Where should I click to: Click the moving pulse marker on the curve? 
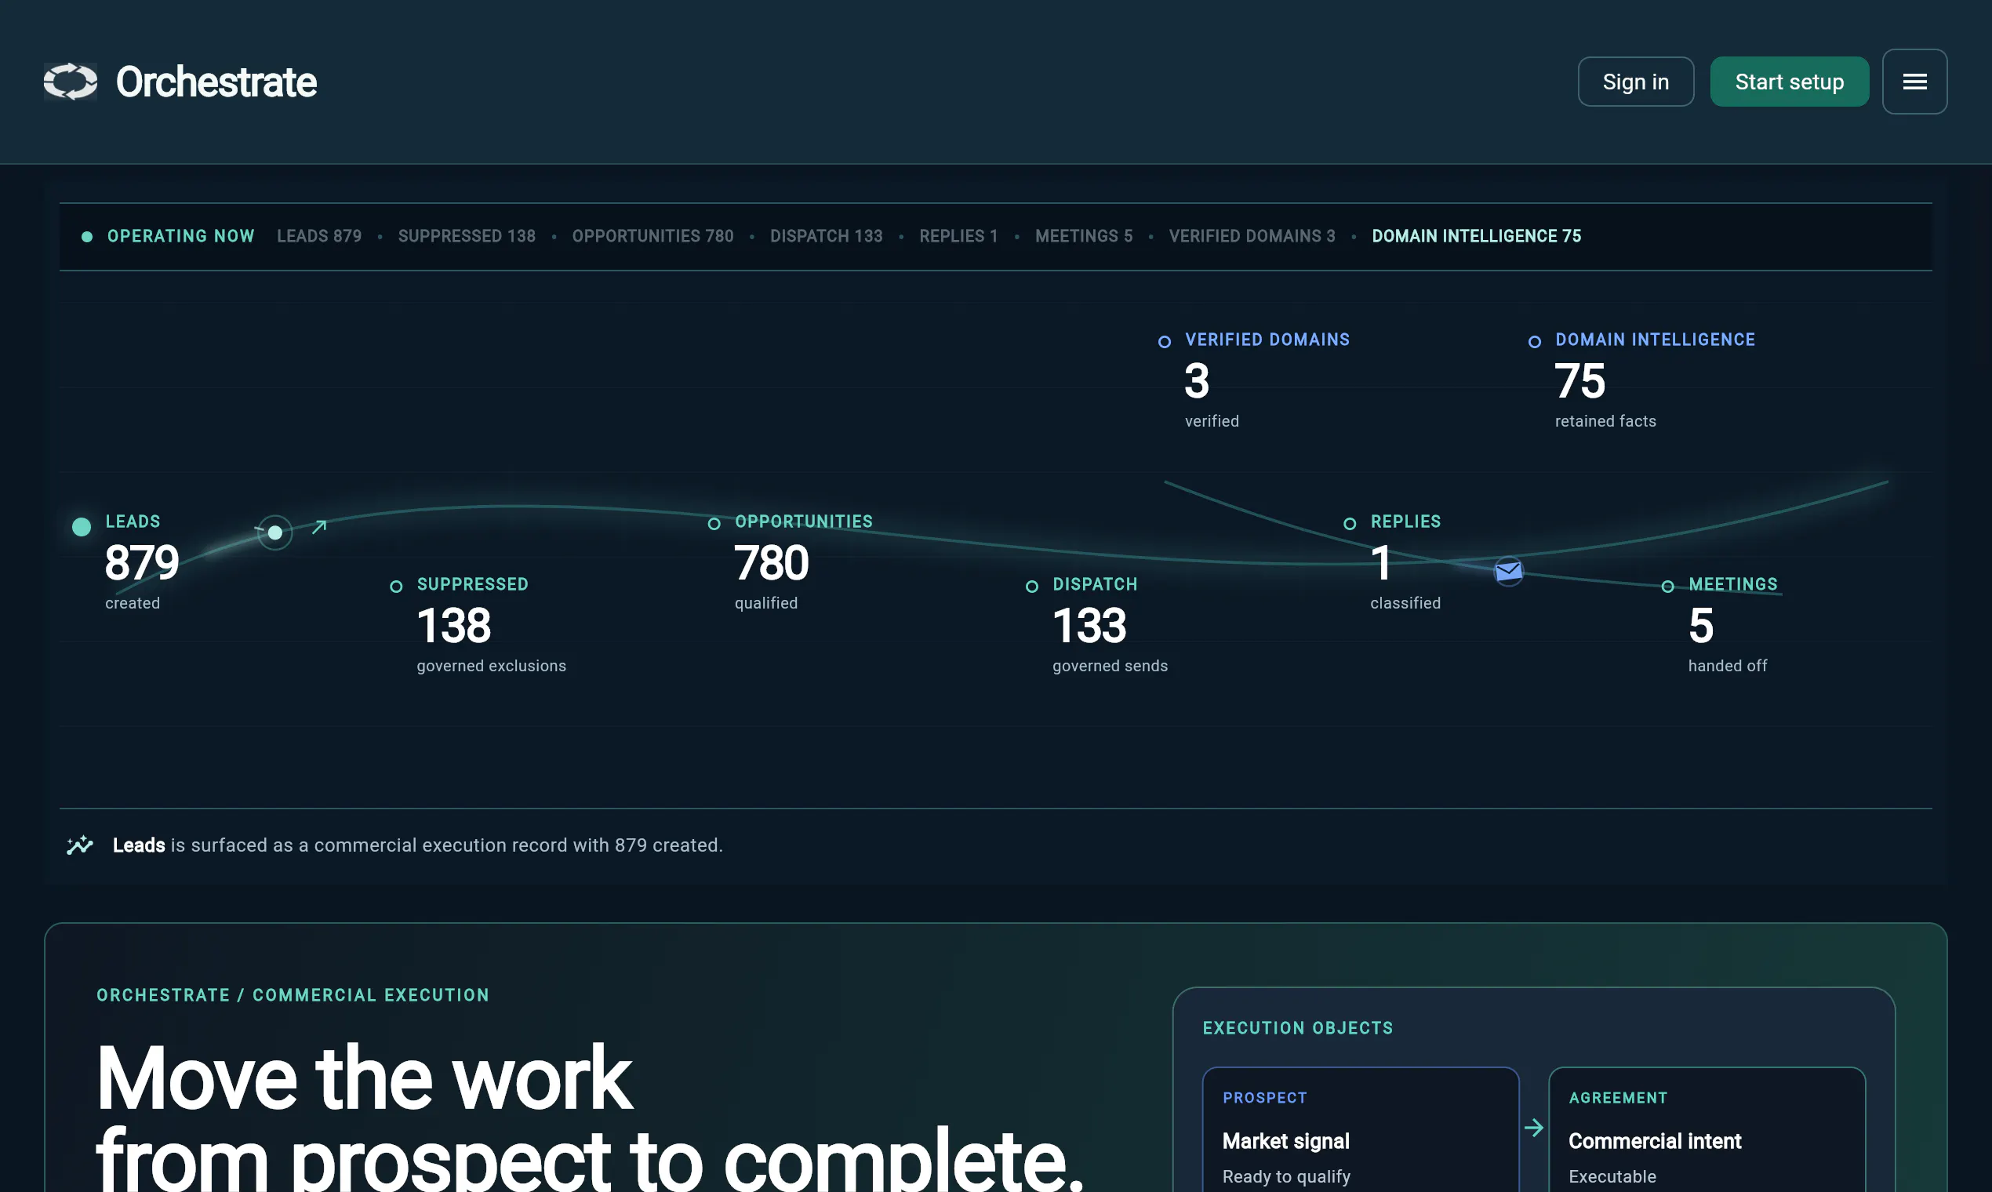[x=274, y=532]
